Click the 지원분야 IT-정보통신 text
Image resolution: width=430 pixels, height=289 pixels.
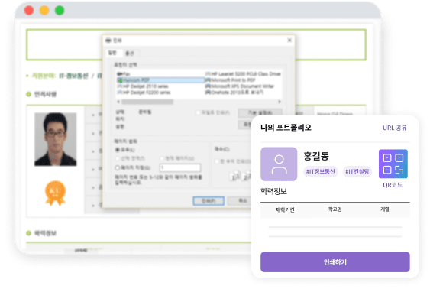coord(60,76)
